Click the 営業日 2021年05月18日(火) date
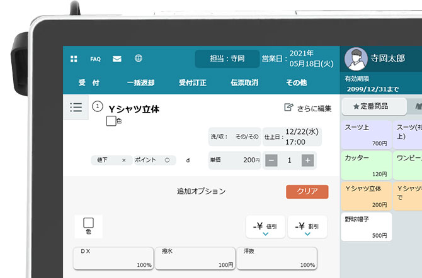422x278 pixels. point(298,58)
